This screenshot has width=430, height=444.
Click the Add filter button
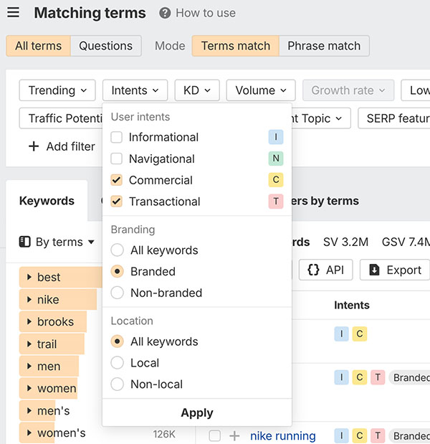(62, 146)
